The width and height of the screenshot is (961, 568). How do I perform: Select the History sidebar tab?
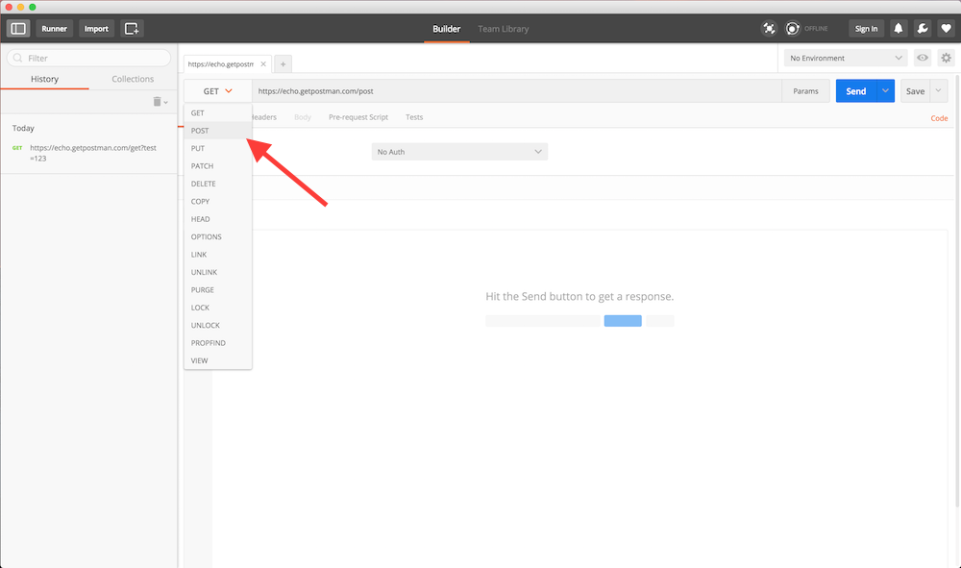[45, 79]
